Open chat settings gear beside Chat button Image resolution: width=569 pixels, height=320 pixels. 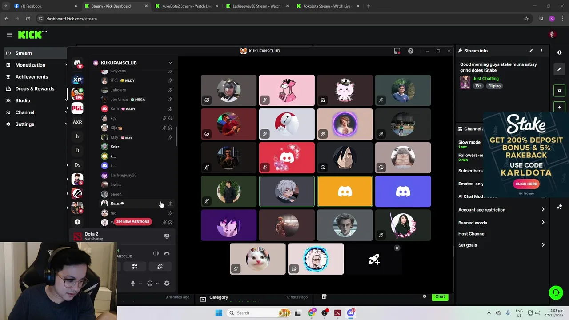[x=425, y=296]
